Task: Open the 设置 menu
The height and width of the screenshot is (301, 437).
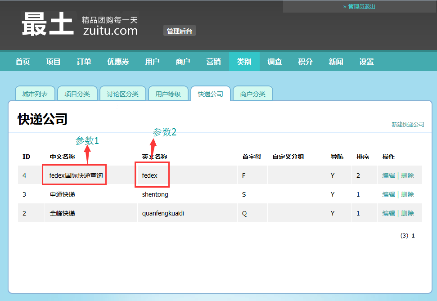Action: (x=366, y=62)
